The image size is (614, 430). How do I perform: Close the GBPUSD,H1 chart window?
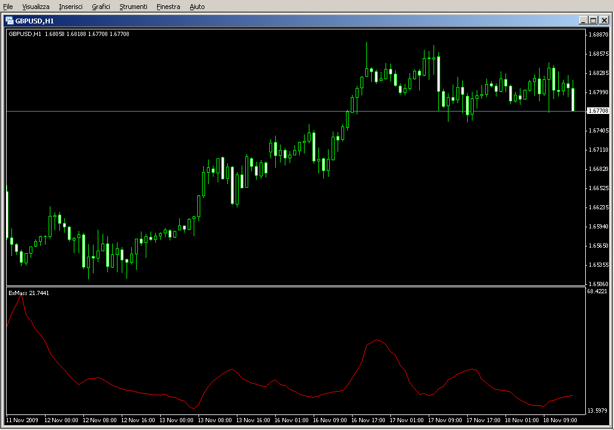pos(604,20)
